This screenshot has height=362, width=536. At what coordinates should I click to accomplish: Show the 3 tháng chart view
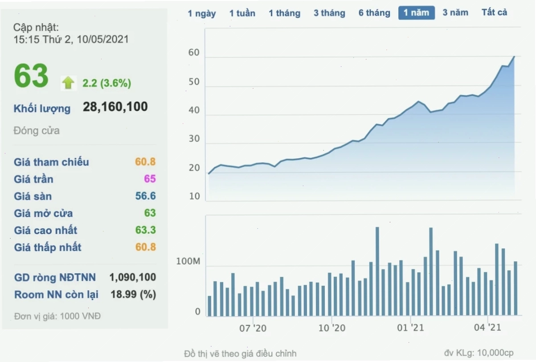click(x=329, y=13)
